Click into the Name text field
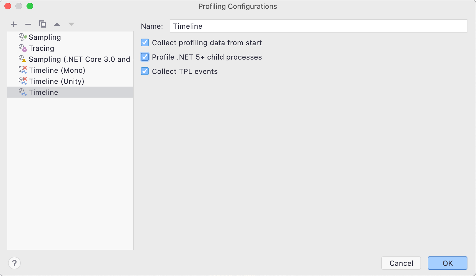476x276 pixels. 318,26
